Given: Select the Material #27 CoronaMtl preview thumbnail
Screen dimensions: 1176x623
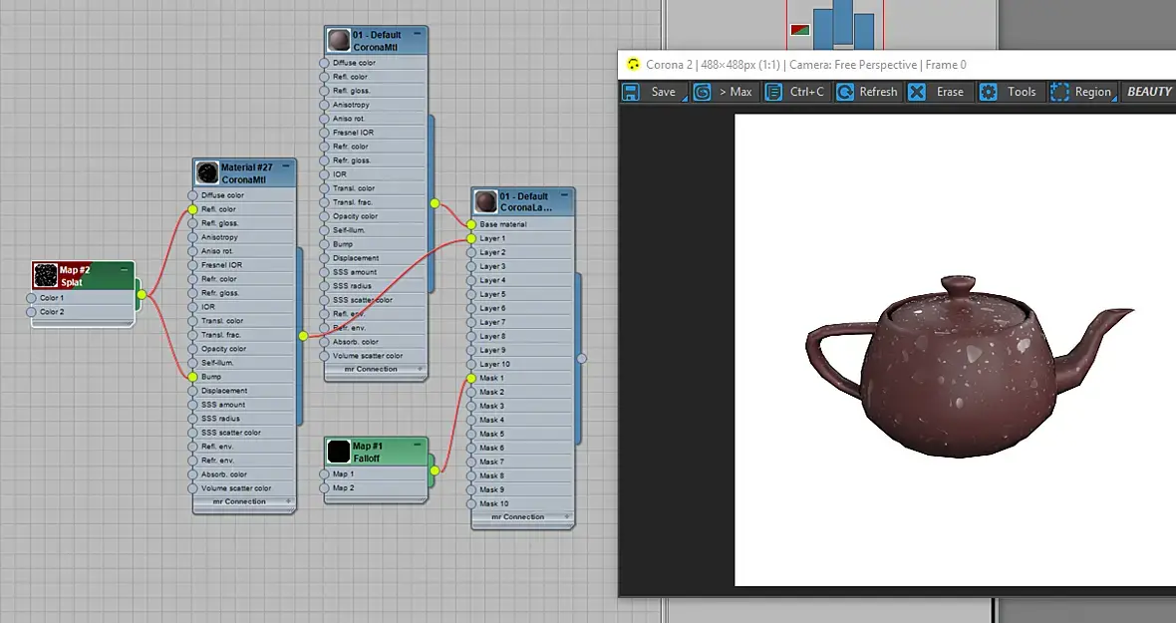Looking at the screenshot, I should tap(207, 173).
